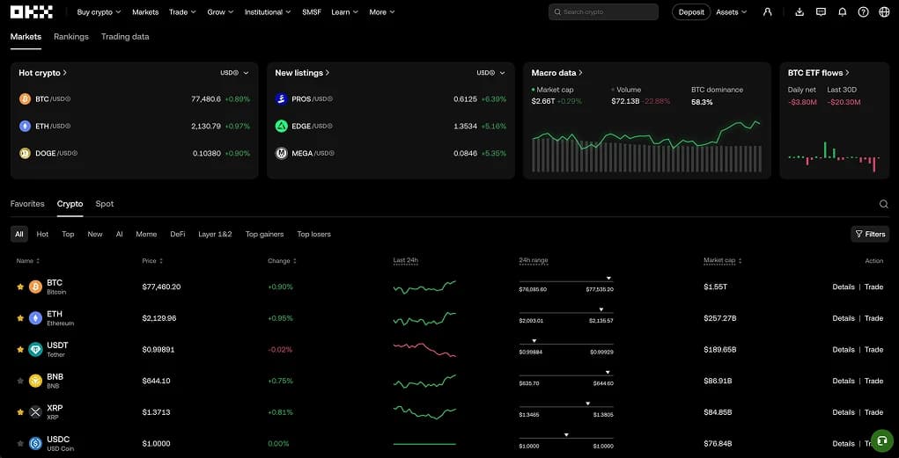Image resolution: width=899 pixels, height=458 pixels.
Task: Open Details for BTC
Action: point(844,287)
